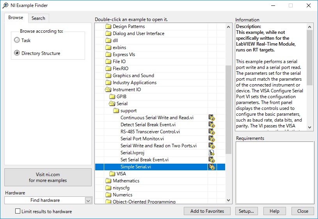The image size is (318, 219).
Task: Click the Close button at bottom
Action: pyautogui.click(x=302, y=211)
